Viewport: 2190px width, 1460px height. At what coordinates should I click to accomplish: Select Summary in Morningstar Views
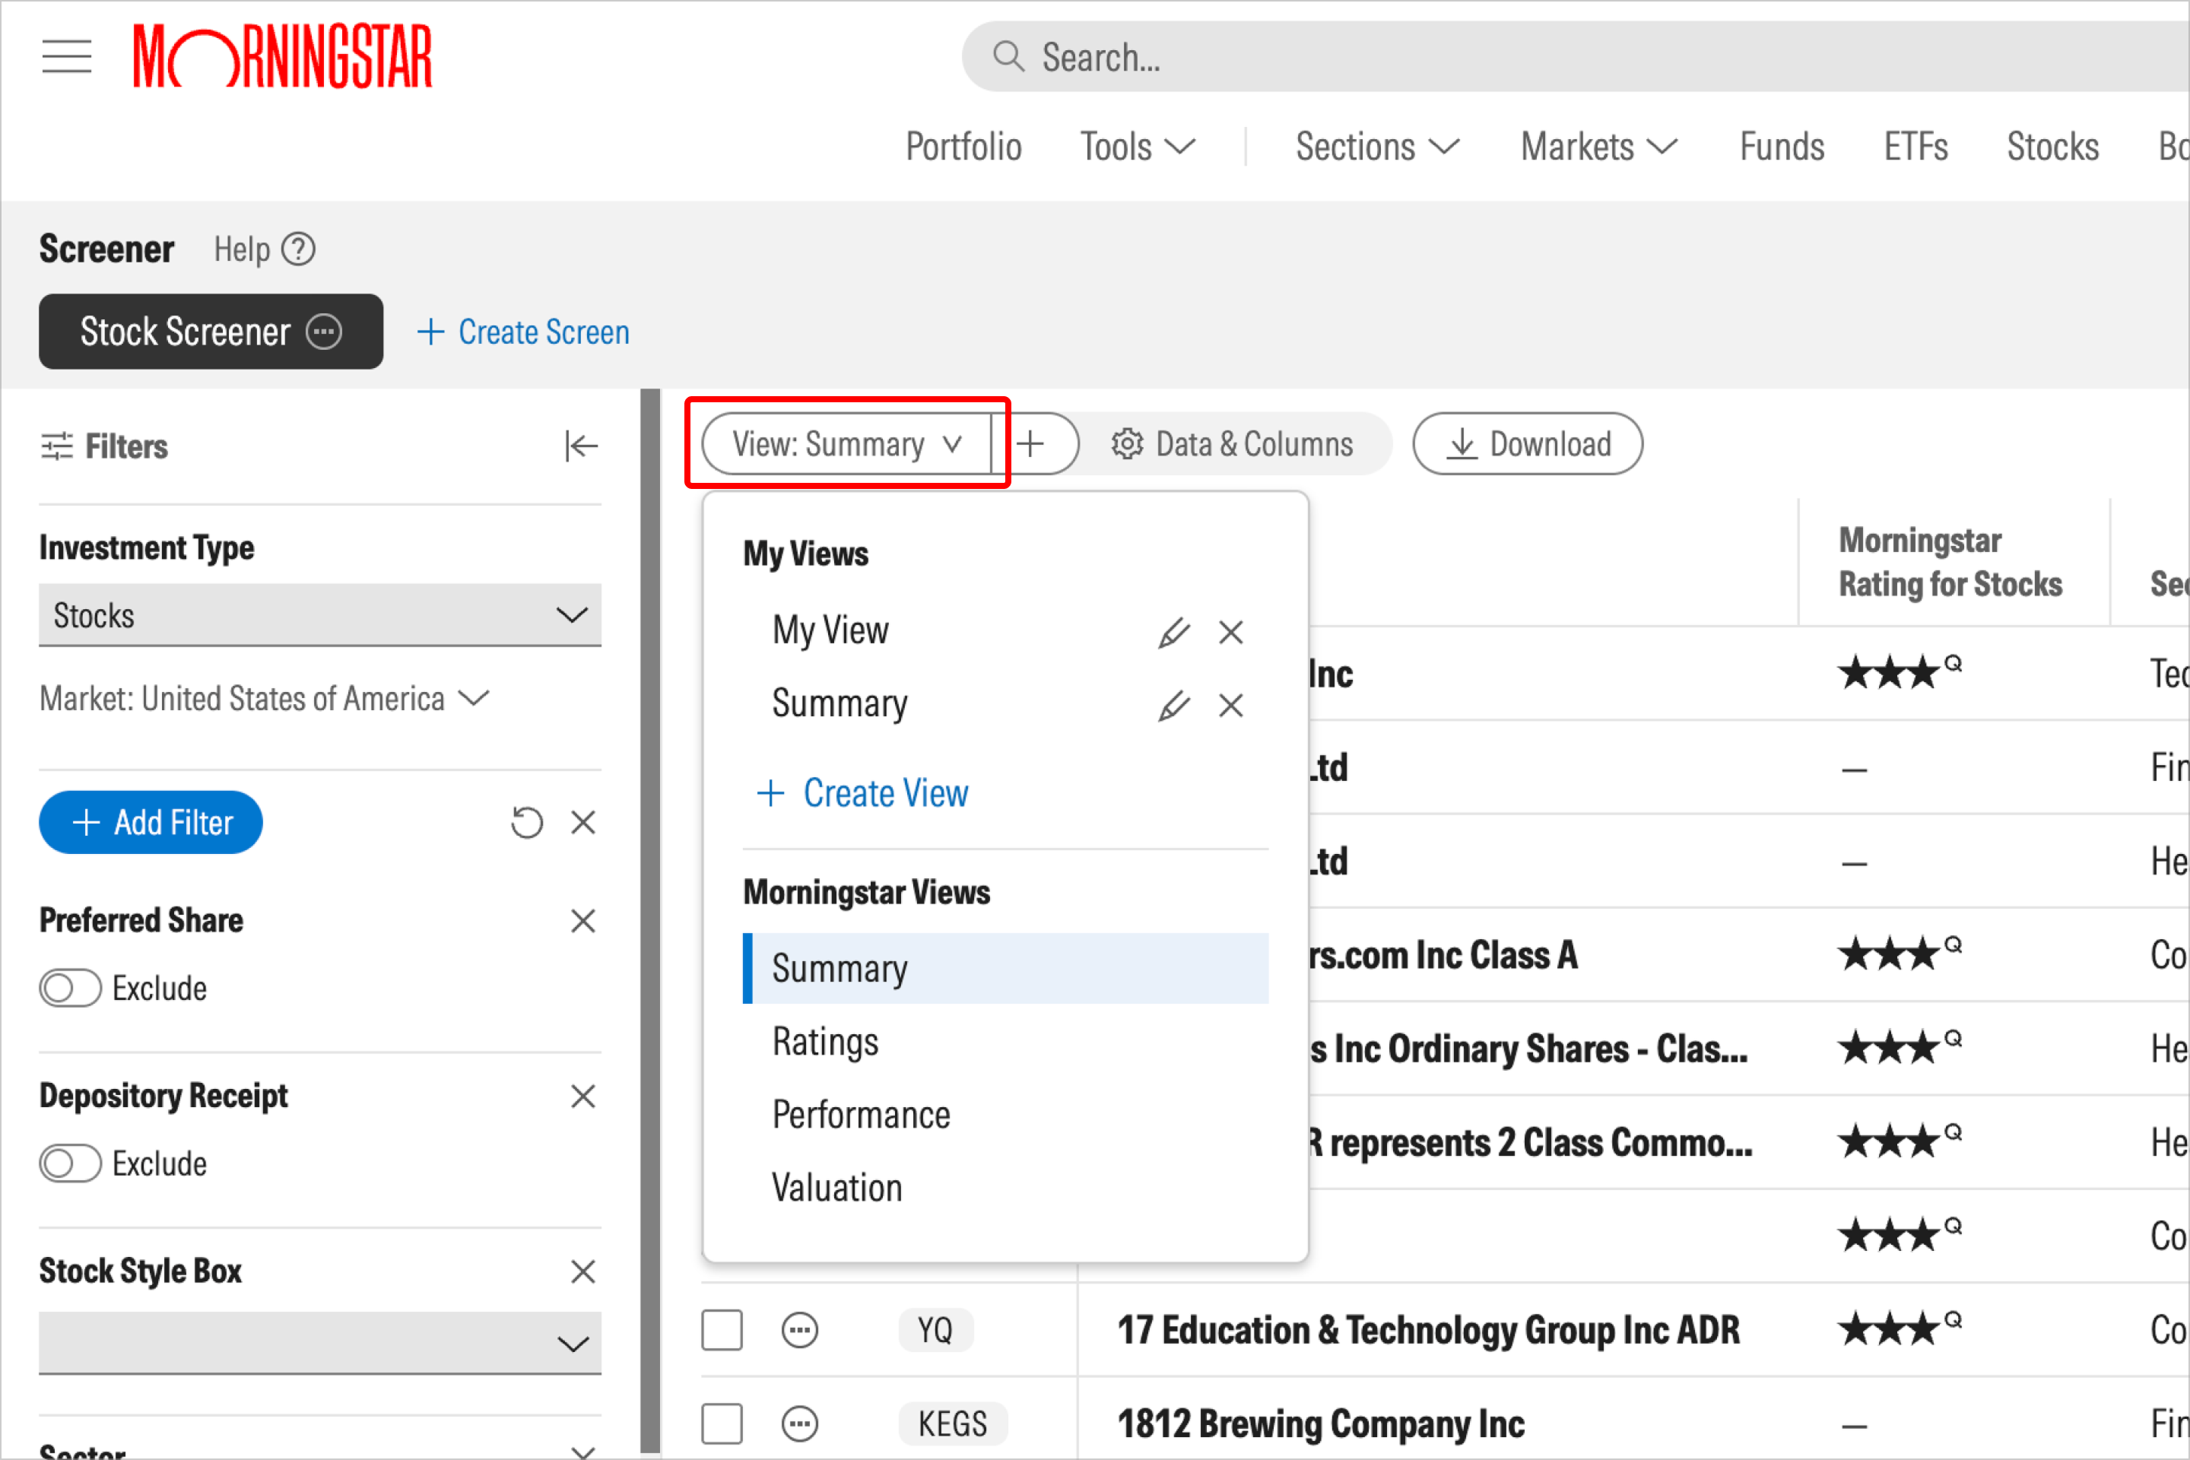coord(1005,968)
